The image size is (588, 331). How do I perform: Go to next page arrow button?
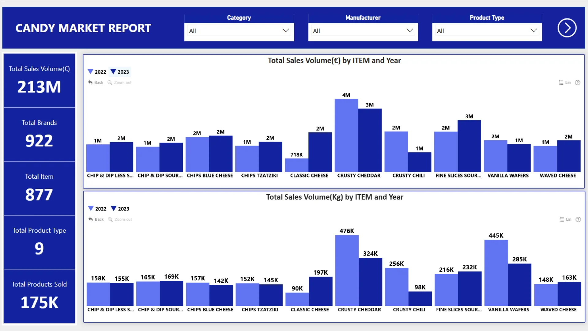tap(567, 28)
